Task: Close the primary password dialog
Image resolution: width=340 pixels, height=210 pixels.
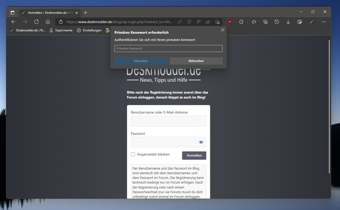Action: click(223, 30)
